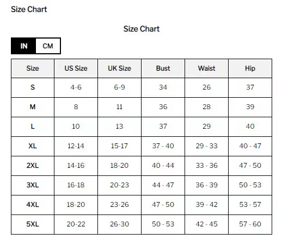282x240 pixels.
Task: Click the Waist column header
Action: click(206, 68)
